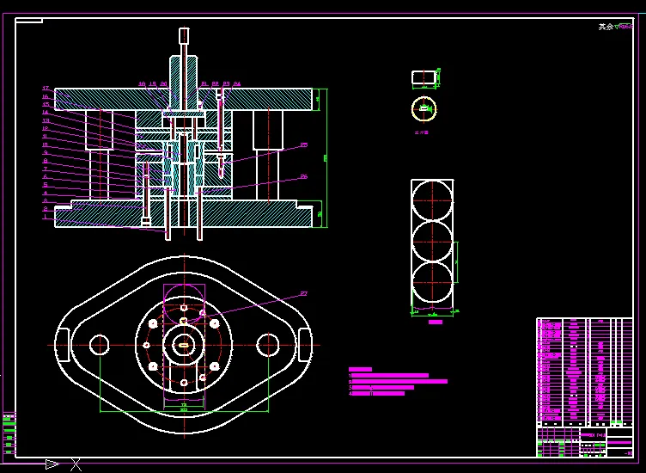The image size is (646, 473).
Task: Pick the left guide pillar circle in plan view
Action: click(100, 345)
